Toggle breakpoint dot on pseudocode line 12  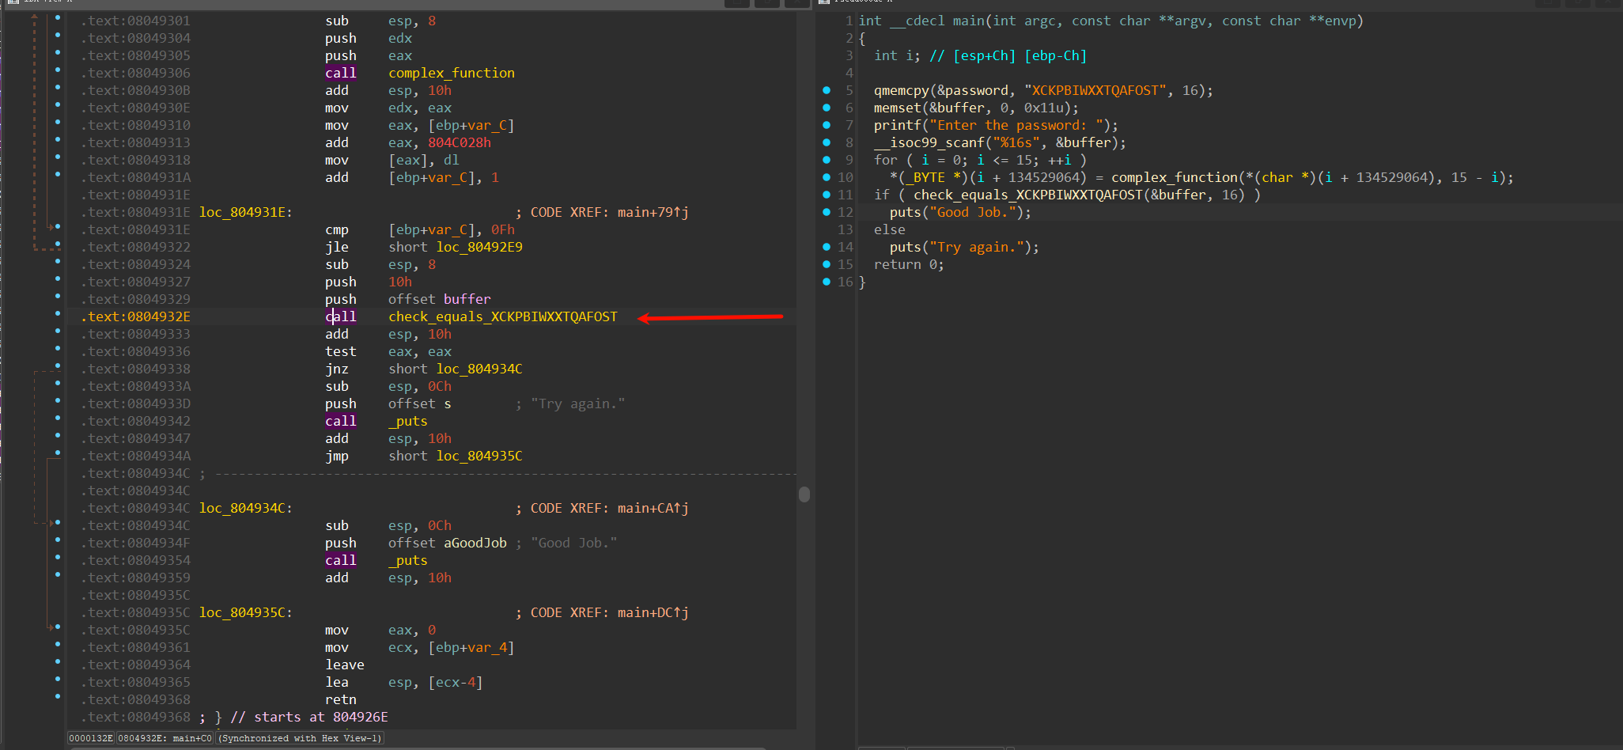click(x=827, y=212)
